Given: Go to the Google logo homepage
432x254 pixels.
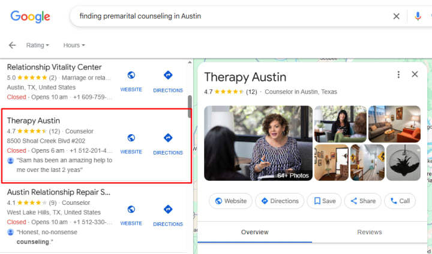Looking at the screenshot, I should 31,17.
